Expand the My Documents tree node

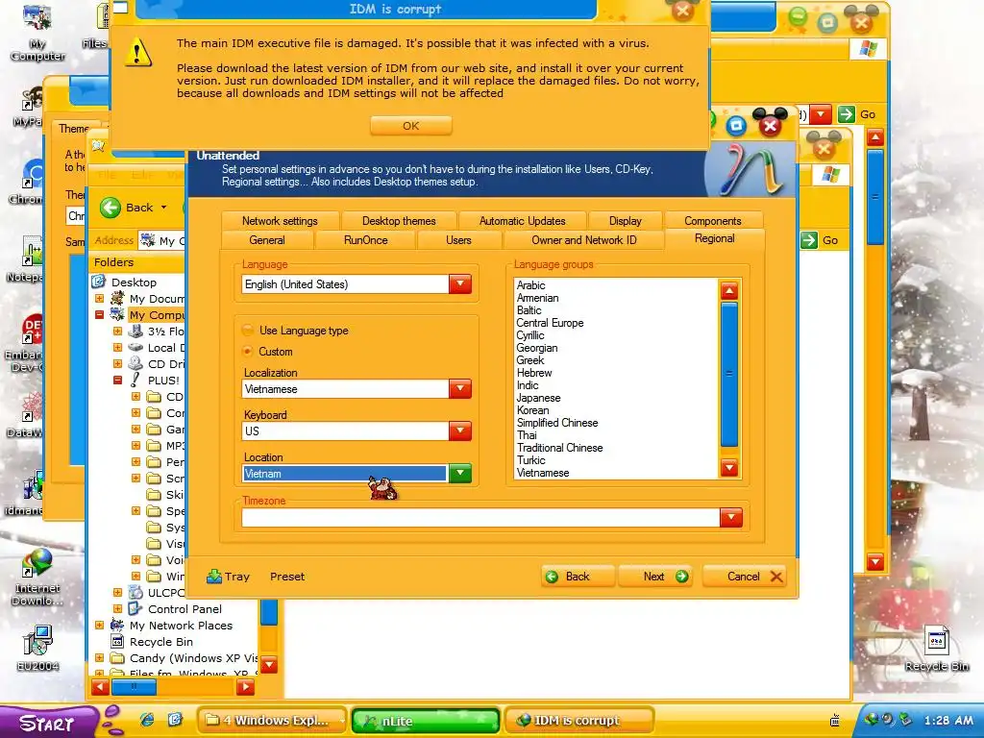click(x=99, y=299)
